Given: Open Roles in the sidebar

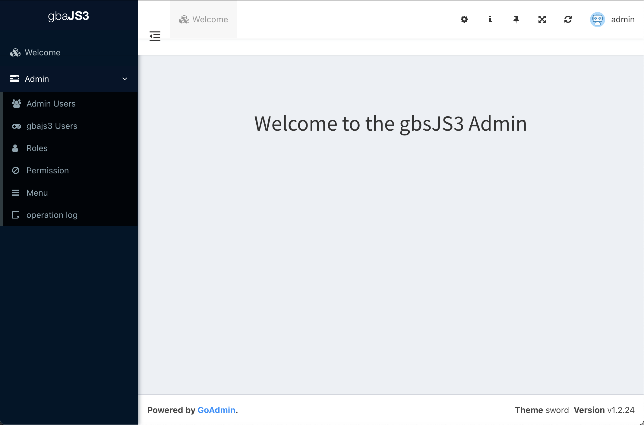Looking at the screenshot, I should coord(37,148).
